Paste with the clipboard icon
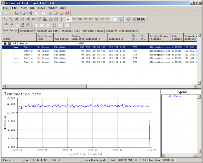Image resolution: width=203 pixels, height=163 pixels. (61, 13)
